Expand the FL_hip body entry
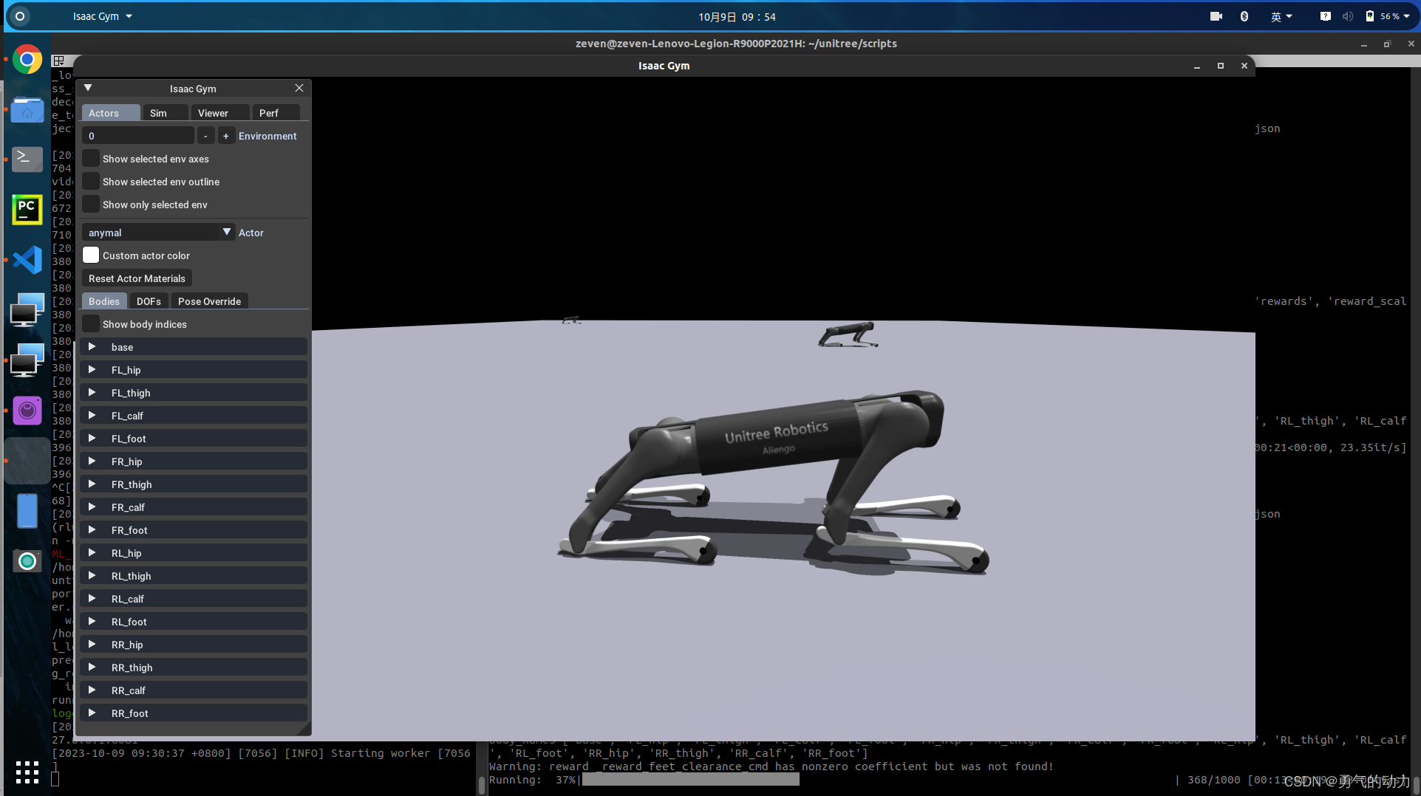This screenshot has height=796, width=1421. click(92, 370)
